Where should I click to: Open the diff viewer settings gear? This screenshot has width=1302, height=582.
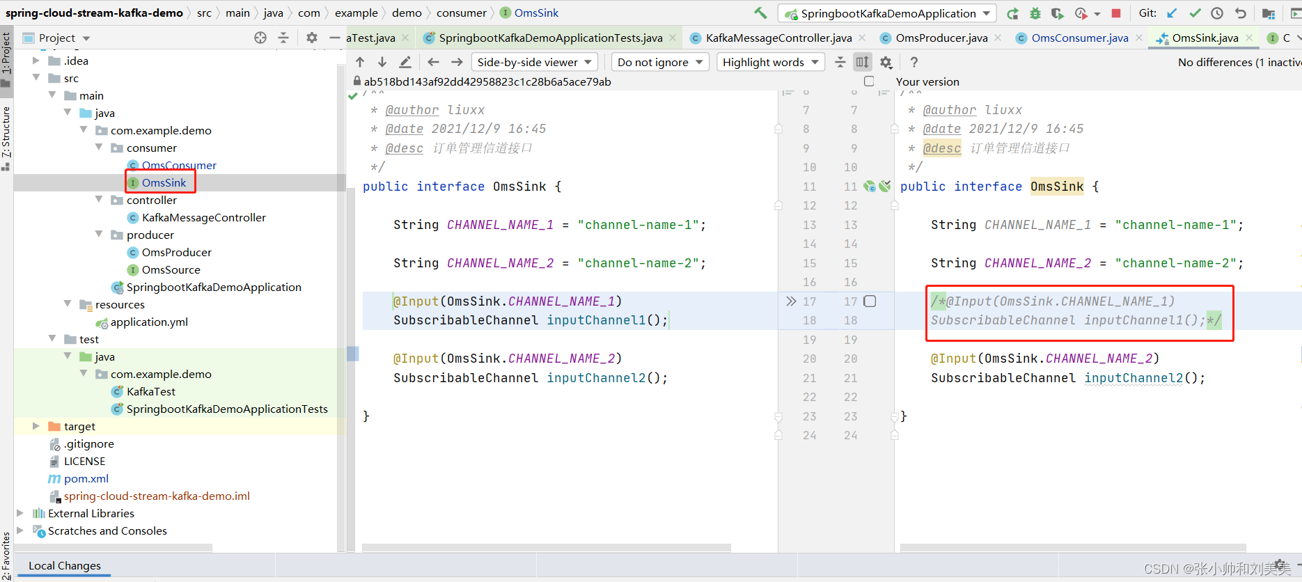pyautogui.click(x=886, y=62)
